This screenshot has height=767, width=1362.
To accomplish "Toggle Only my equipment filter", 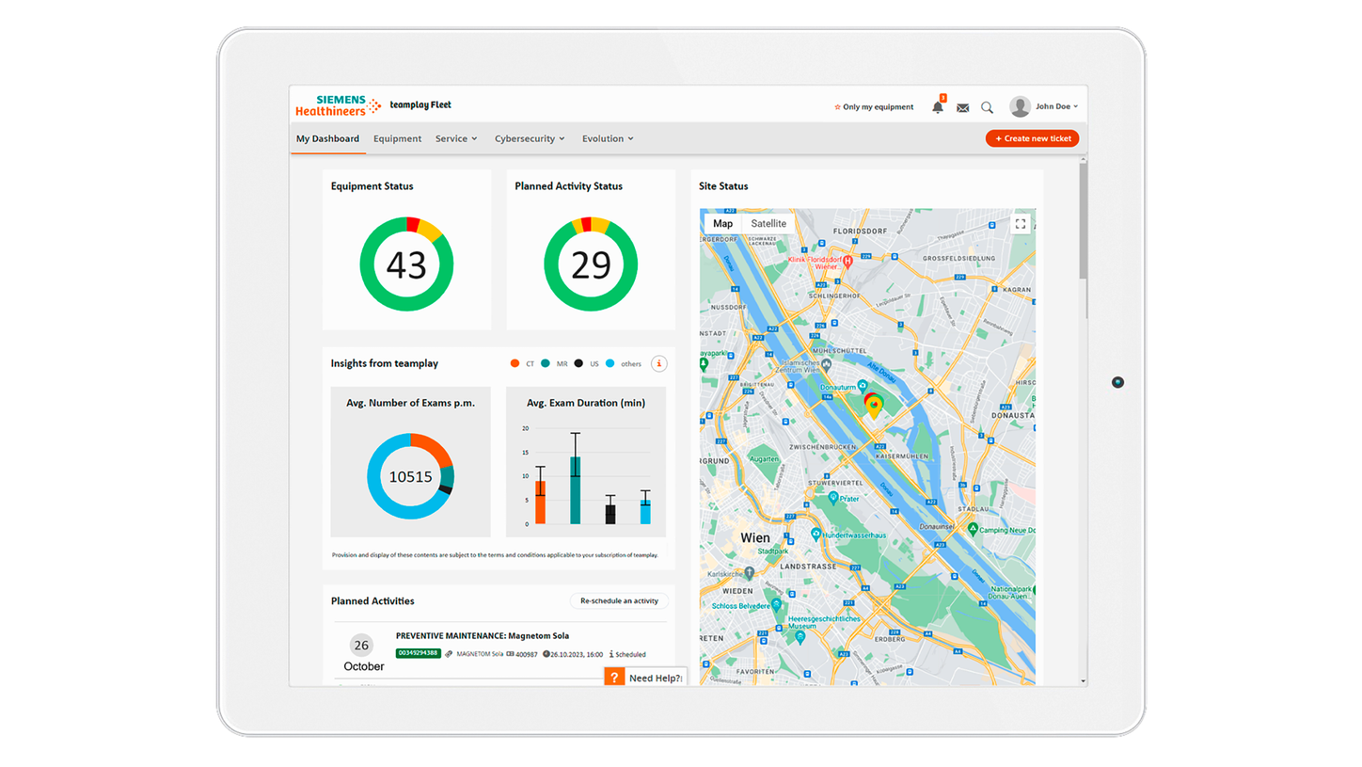I will [874, 107].
